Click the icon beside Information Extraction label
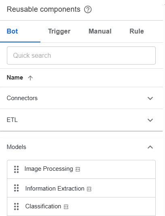The width and height of the screenshot is (165, 216). coord(89,189)
